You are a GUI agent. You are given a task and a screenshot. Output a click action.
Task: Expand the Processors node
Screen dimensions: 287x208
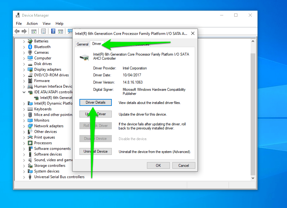click(24, 143)
